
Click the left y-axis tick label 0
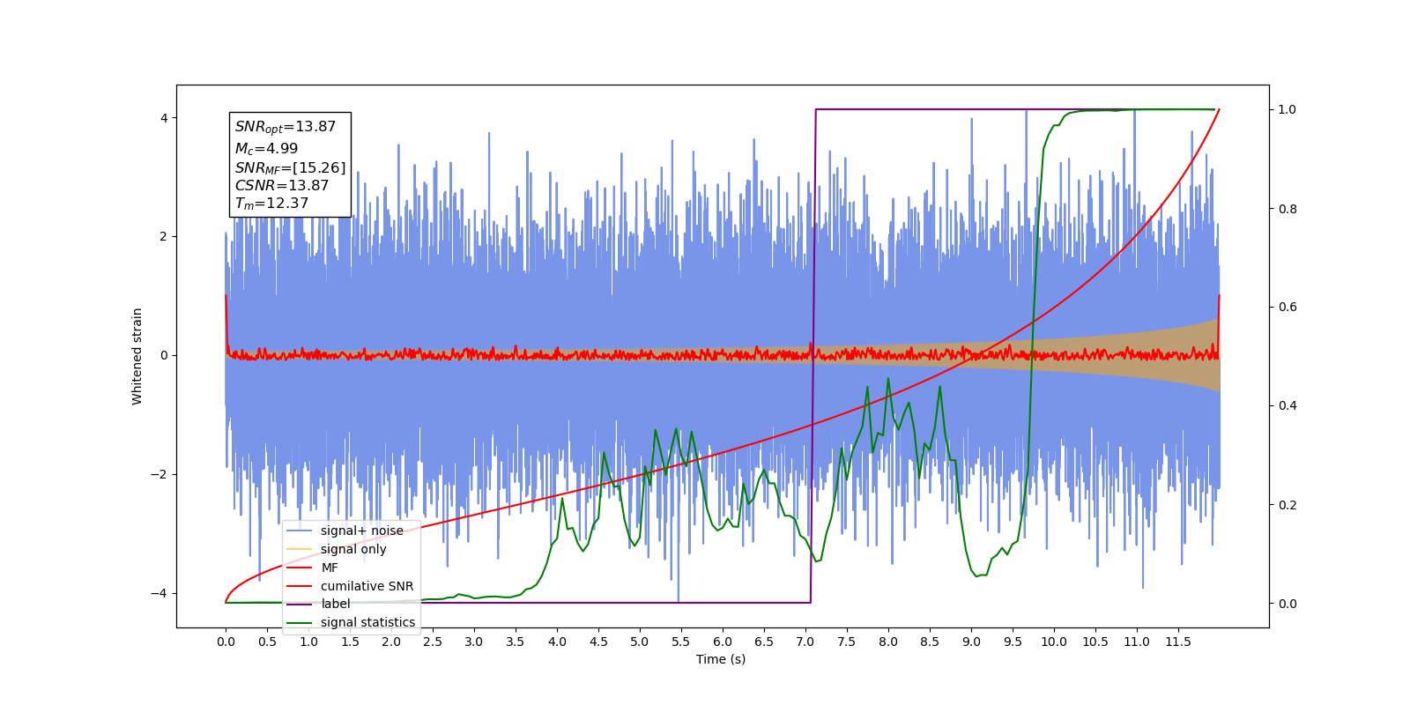pyautogui.click(x=163, y=356)
